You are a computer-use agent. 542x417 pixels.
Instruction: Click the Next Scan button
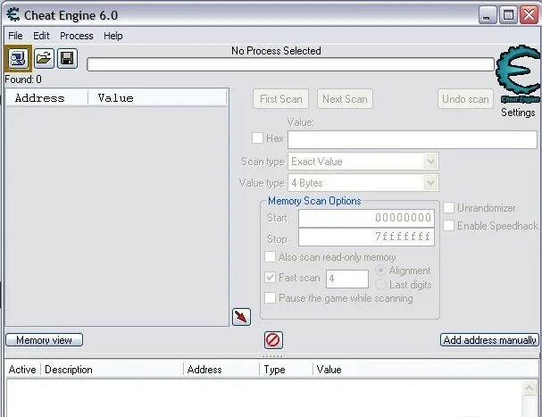pos(345,99)
